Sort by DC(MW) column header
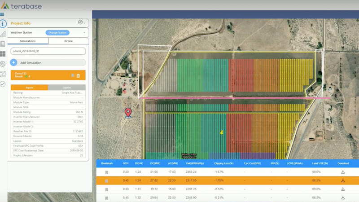Viewport: 359px width, 202px height. 155,163
